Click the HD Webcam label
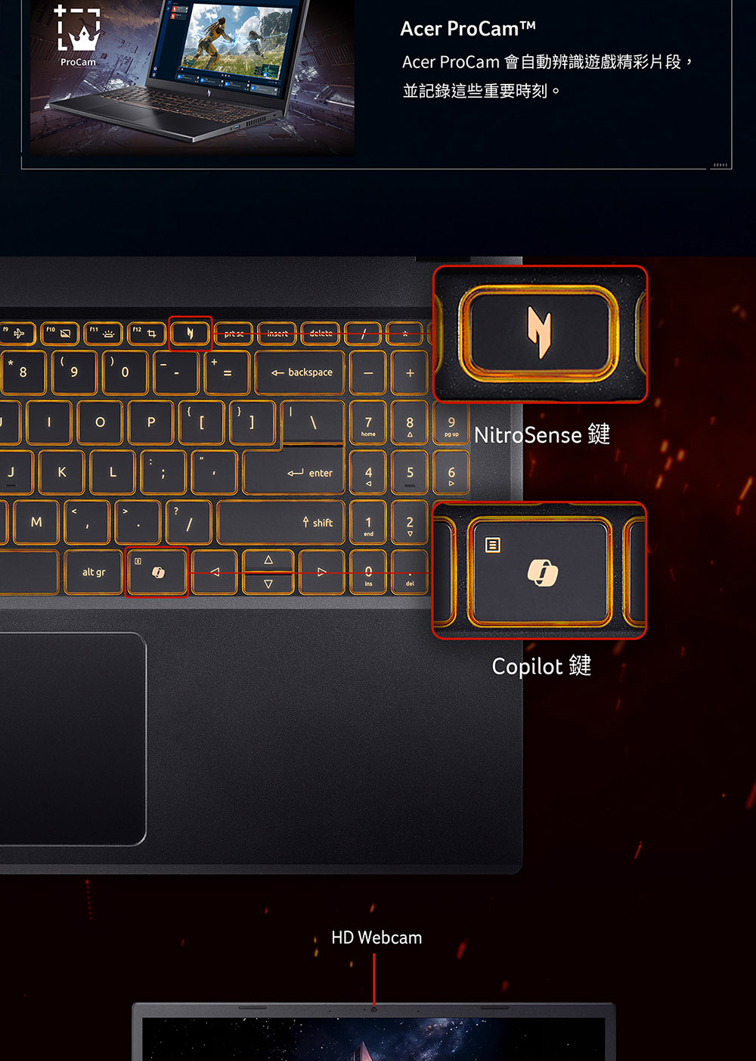Viewport: 756px width, 1061px height. coord(376,938)
